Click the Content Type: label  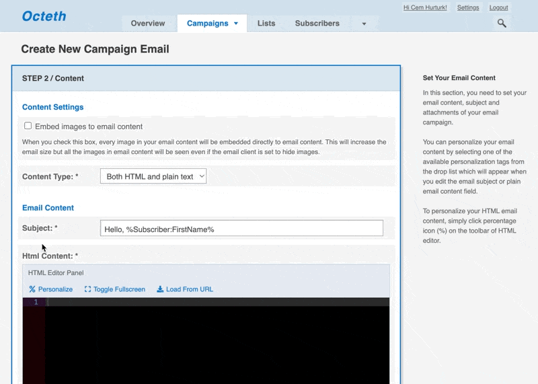50,177
